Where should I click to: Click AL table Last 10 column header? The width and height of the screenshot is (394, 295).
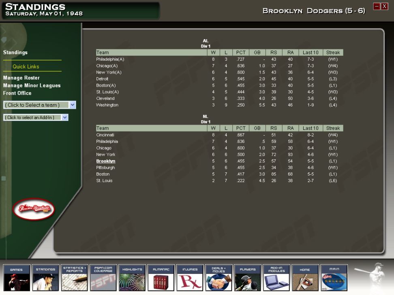tap(310, 53)
